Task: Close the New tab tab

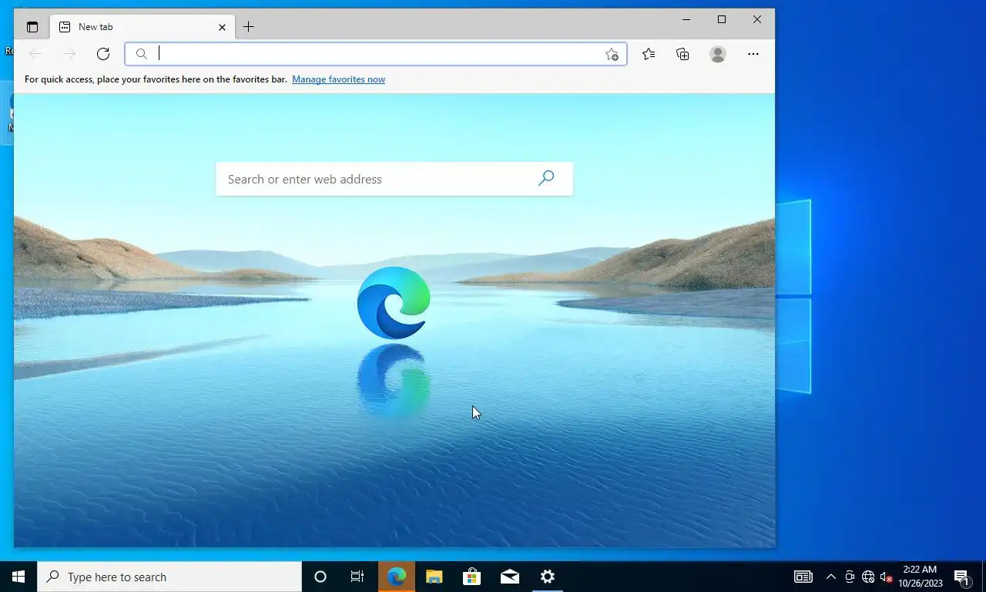Action: coord(222,27)
